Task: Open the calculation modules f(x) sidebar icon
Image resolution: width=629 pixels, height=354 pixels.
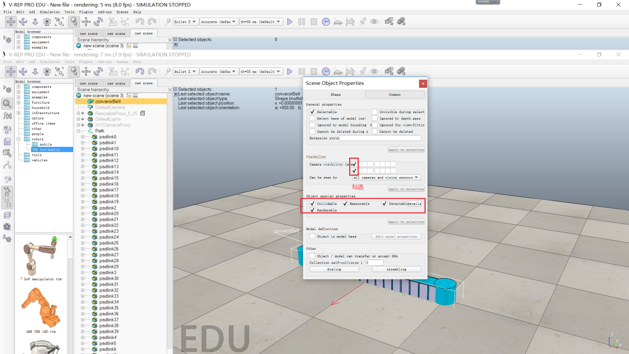Action: [7, 116]
